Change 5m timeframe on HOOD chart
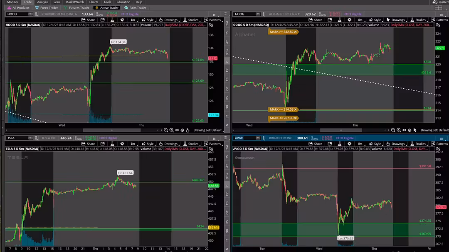The height and width of the screenshot is (252, 449). click(133, 20)
